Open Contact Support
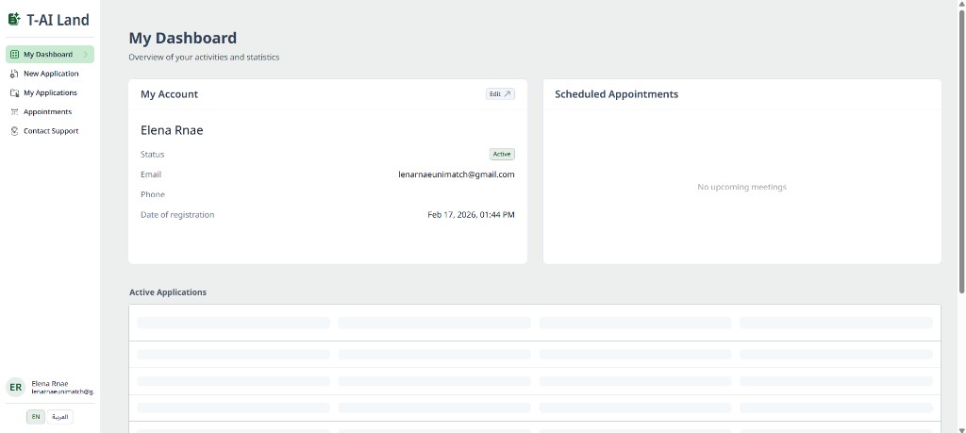 (50, 130)
